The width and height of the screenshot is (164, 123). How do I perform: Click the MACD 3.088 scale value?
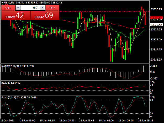tap(154, 66)
